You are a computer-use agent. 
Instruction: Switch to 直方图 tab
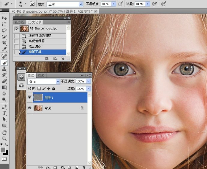(x=19, y=22)
